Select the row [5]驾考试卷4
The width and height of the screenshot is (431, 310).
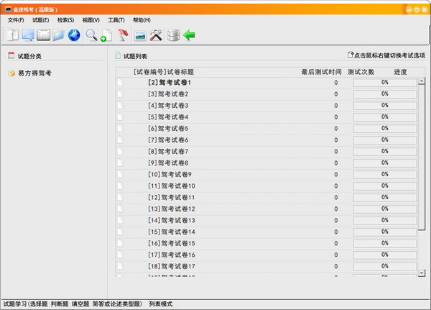click(x=267, y=117)
